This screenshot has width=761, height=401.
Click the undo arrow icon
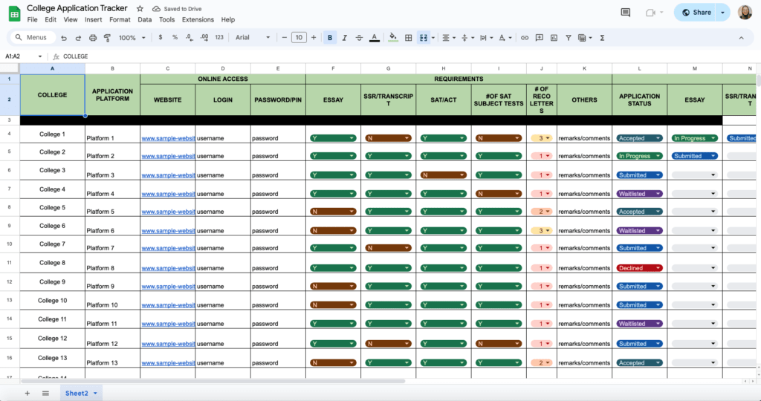coord(64,38)
